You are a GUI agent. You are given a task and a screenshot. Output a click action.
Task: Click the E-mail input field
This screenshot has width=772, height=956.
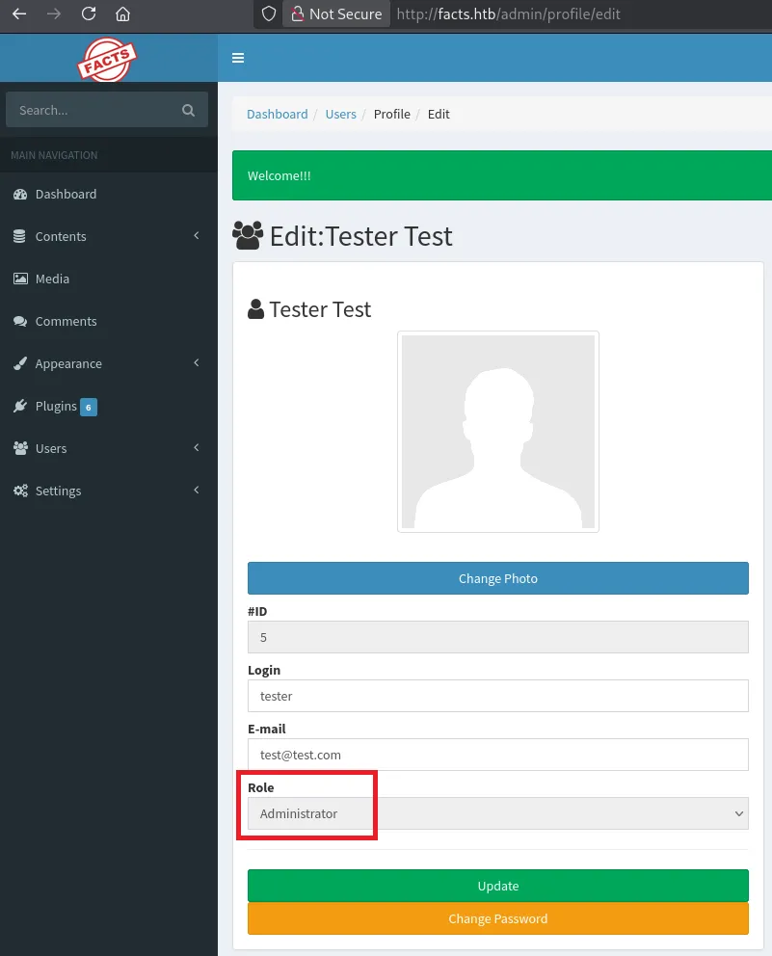pos(497,755)
